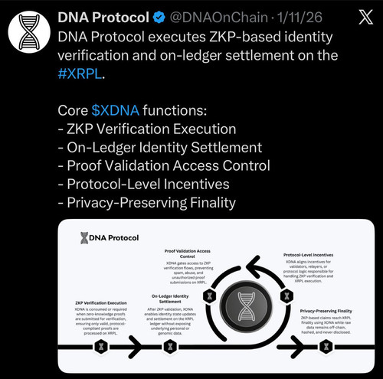Viewport: 383px width, 379px height.
Task: Click the 1/11/26 post date
Action: coord(300,18)
